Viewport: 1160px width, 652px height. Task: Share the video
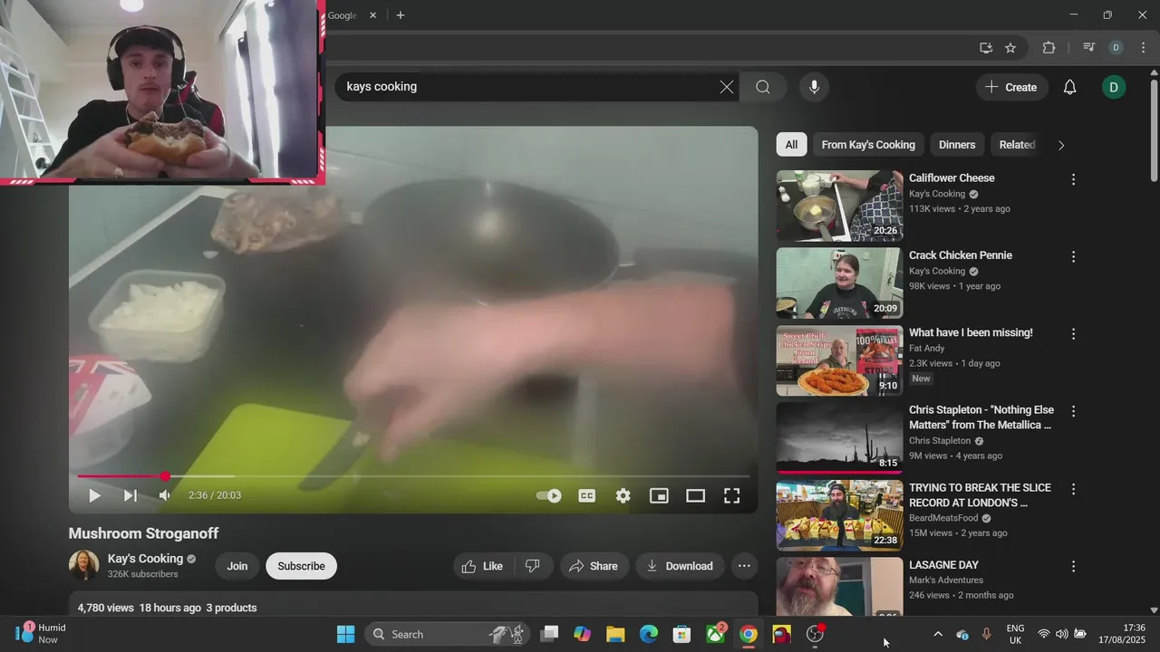pyautogui.click(x=594, y=566)
